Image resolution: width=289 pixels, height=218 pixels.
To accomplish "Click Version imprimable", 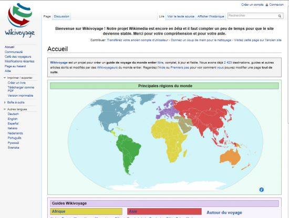I will coord(20,96).
